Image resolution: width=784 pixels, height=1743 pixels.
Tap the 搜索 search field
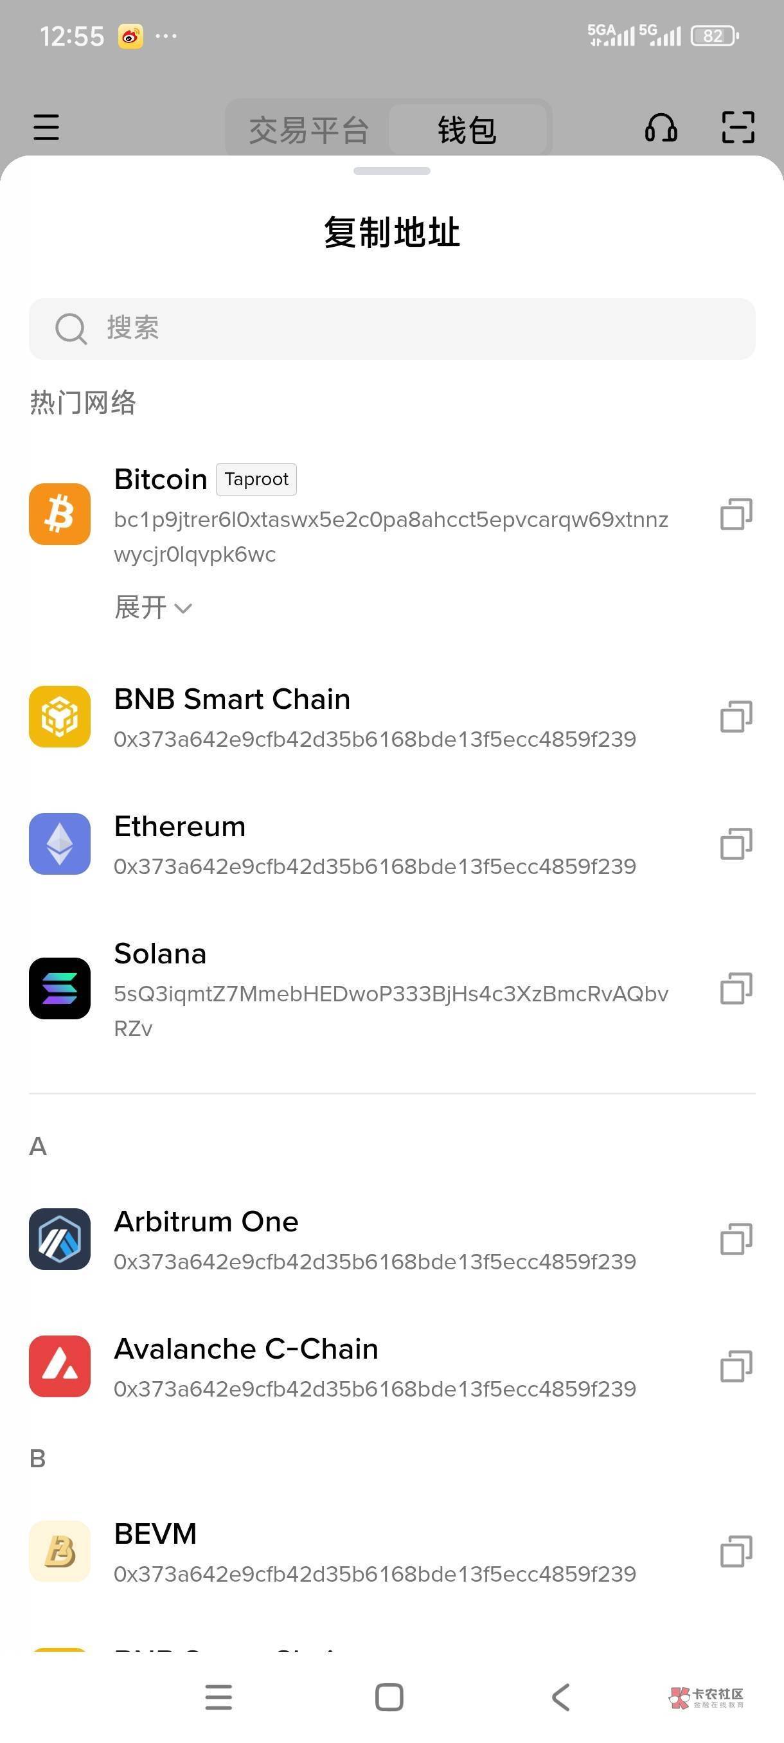click(x=391, y=329)
